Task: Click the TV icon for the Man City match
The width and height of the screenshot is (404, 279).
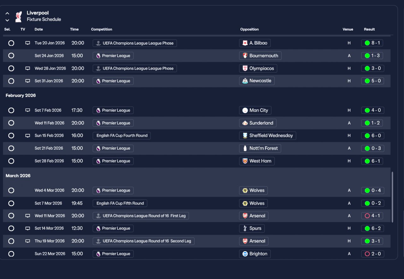Action: pos(28,110)
